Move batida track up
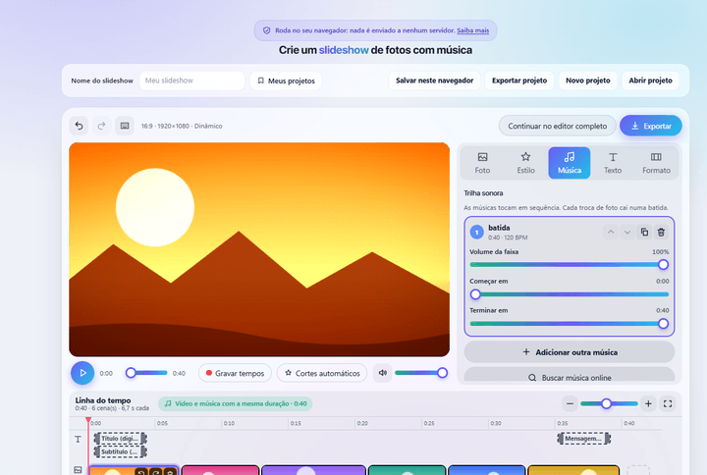 [611, 232]
